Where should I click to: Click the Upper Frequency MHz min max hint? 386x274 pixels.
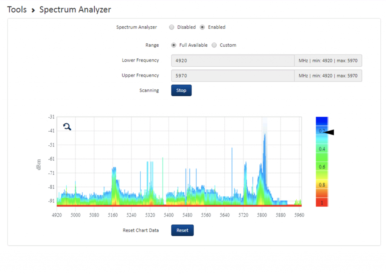point(328,76)
